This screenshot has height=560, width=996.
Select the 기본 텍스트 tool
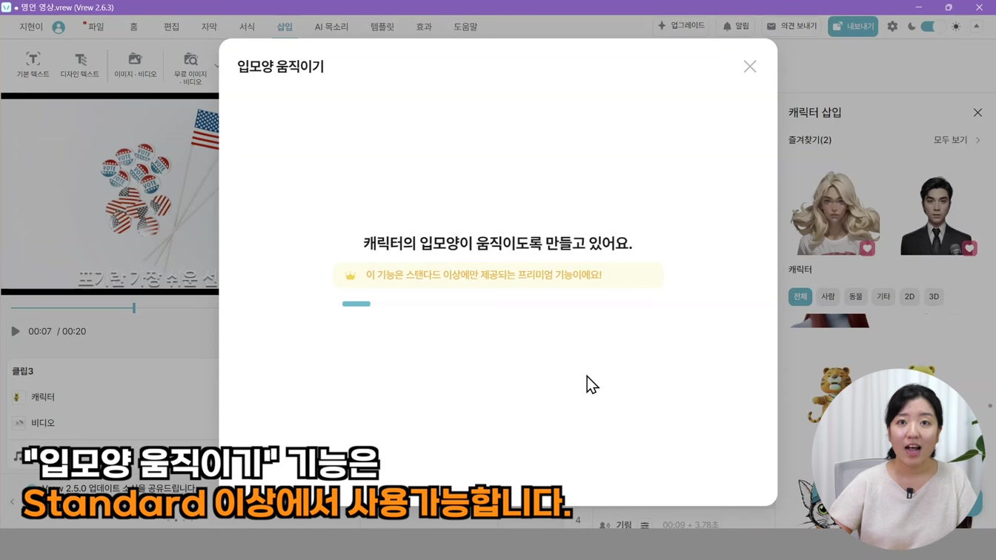[x=33, y=65]
